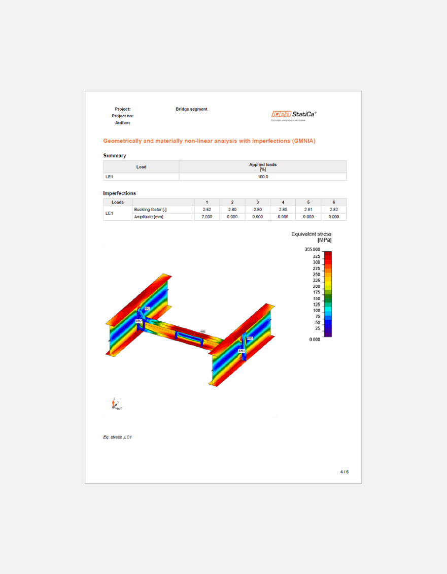Click the 'Eq. stress ,LC1' figure caption

tap(117, 437)
